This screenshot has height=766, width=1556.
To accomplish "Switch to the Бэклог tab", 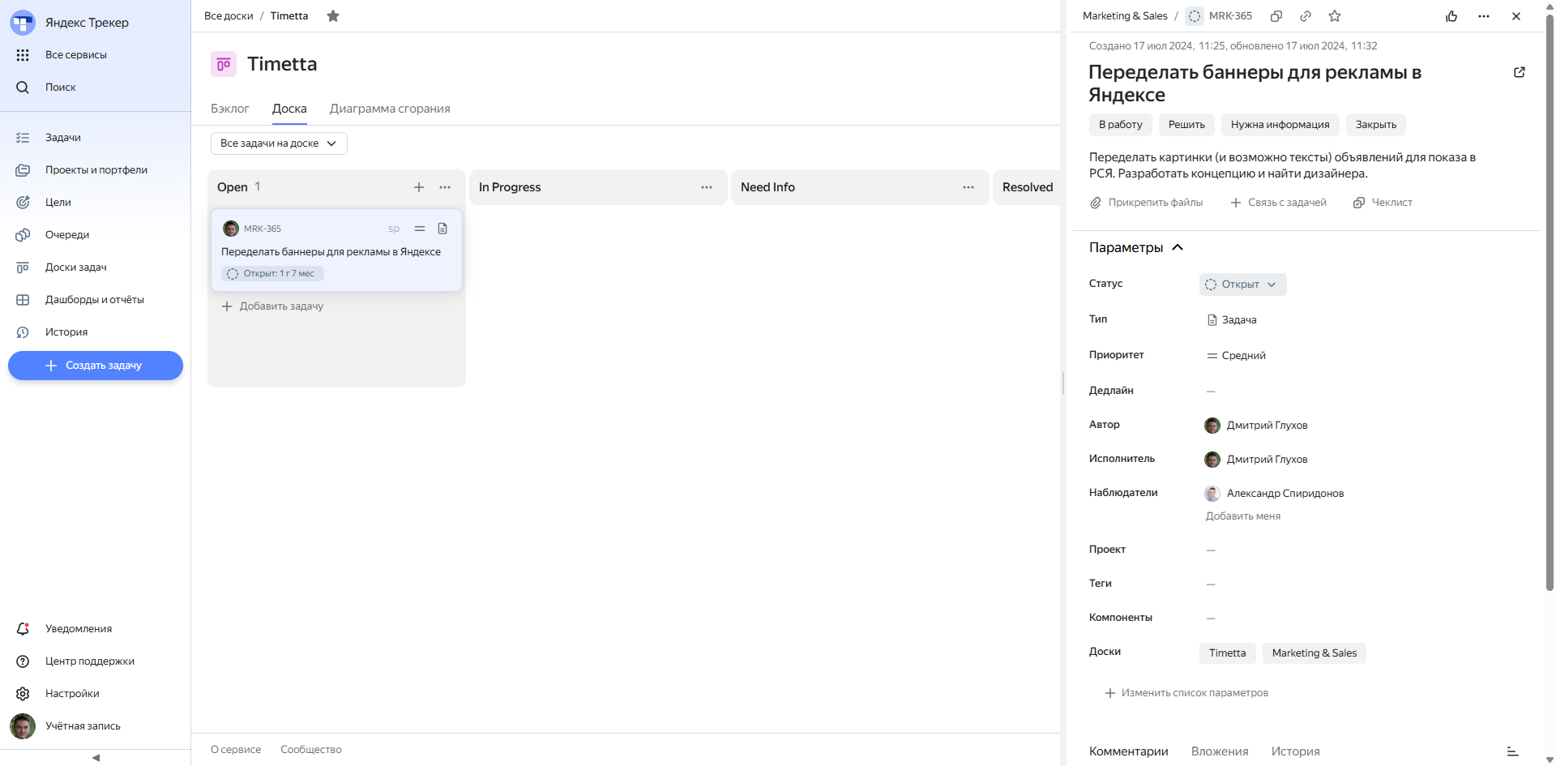I will coord(230,109).
